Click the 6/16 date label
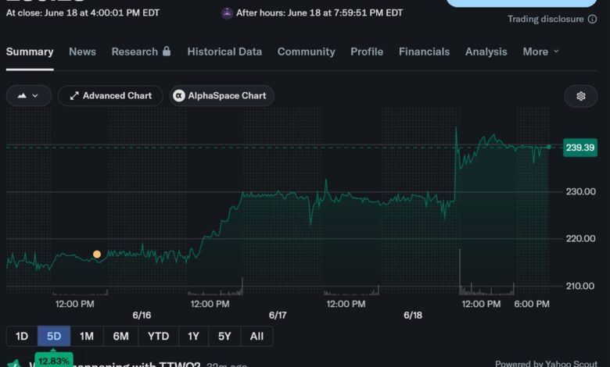The height and width of the screenshot is (367, 610). [x=142, y=315]
